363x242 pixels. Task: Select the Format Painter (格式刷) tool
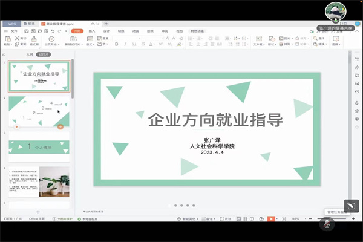(x=33, y=39)
